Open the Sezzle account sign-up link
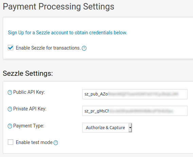The height and width of the screenshot is (157, 193). [68, 33]
